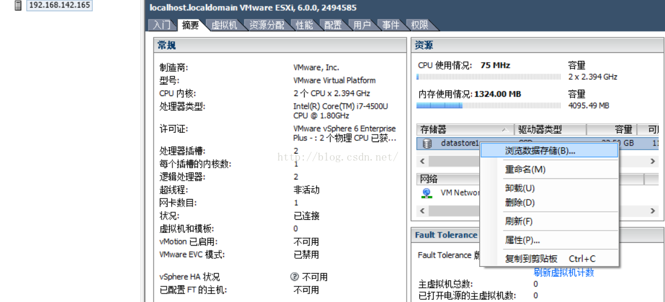Click the datastore1 disk icon
The width and height of the screenshot is (665, 302).
[427, 143]
